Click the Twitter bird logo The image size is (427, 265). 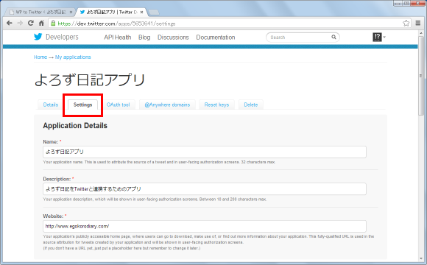point(38,37)
